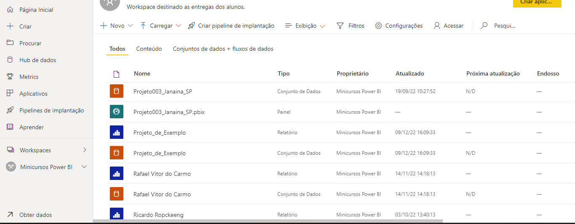Viewport: 575px width, 224px height.
Task: Click the file type column header icon
Action: [117, 74]
